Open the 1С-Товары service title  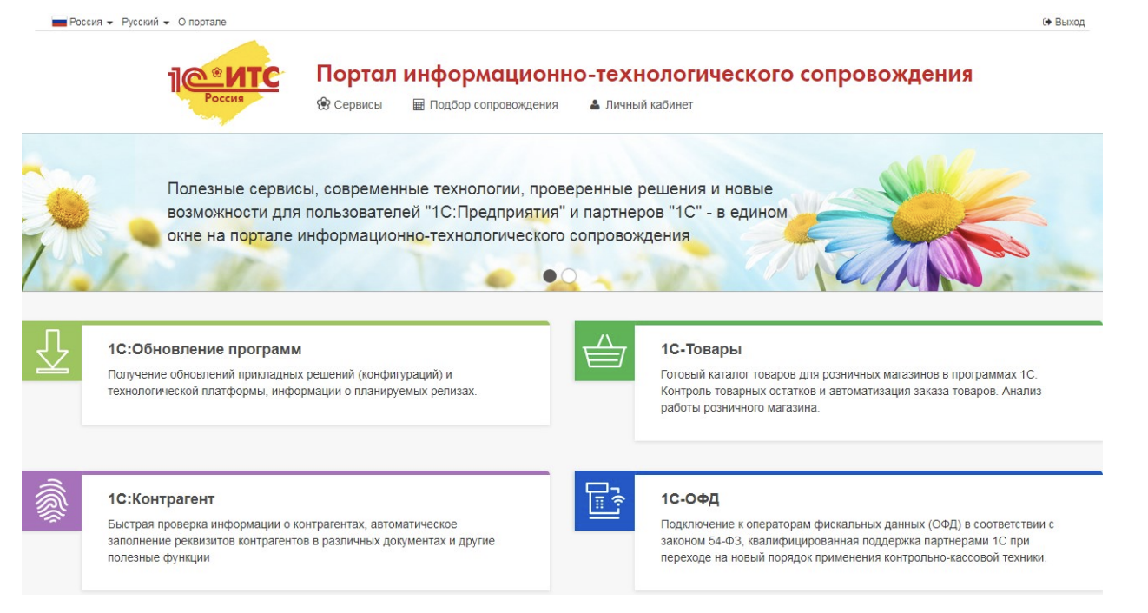701,349
